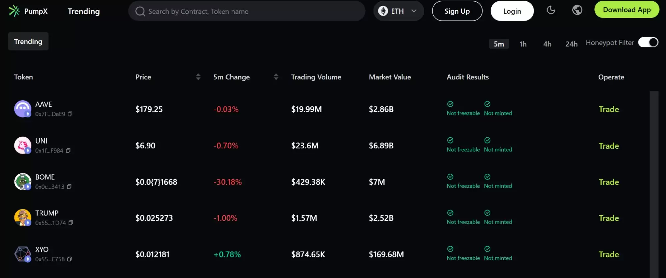Disable the Honeypot Filter switch
Image resolution: width=666 pixels, height=278 pixels.
[x=648, y=42]
